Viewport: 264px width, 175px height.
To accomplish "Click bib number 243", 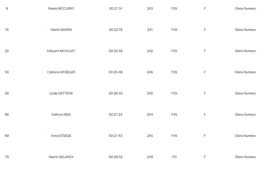I will (150, 8).
